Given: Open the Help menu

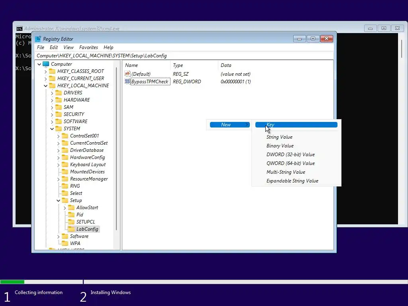Looking at the screenshot, I should pos(108,47).
